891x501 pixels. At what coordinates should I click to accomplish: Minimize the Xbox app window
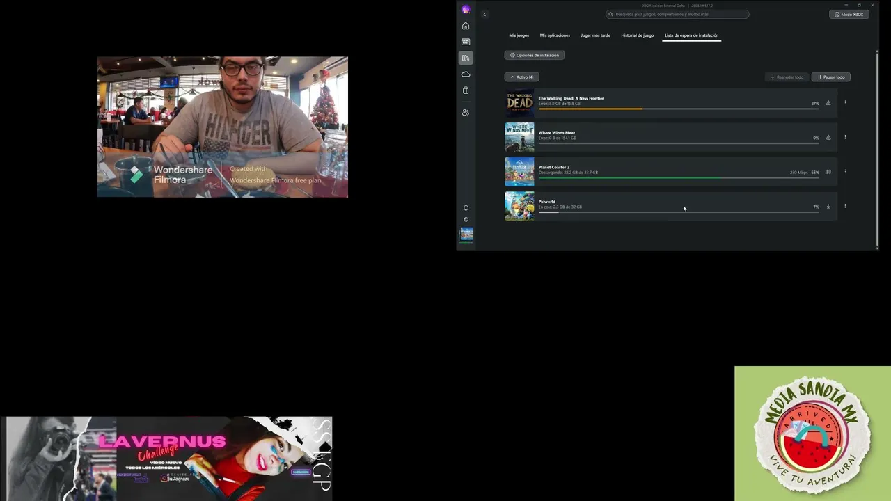846,5
